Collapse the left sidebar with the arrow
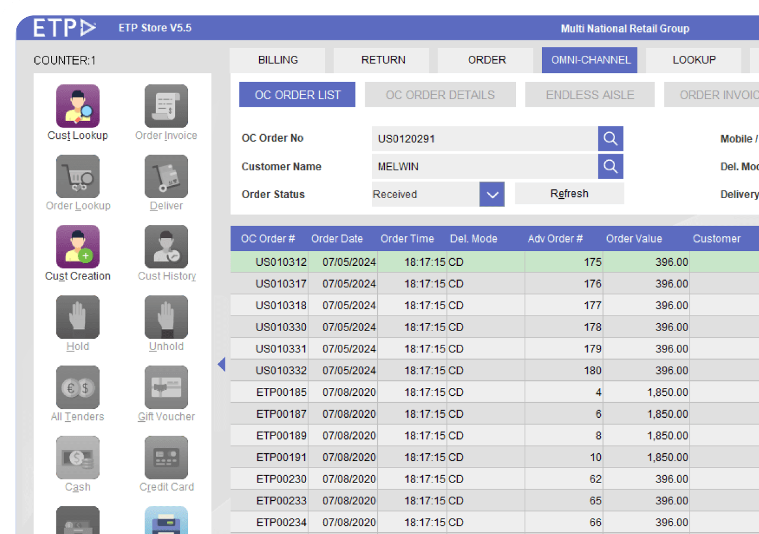The width and height of the screenshot is (759, 534). pos(222,364)
